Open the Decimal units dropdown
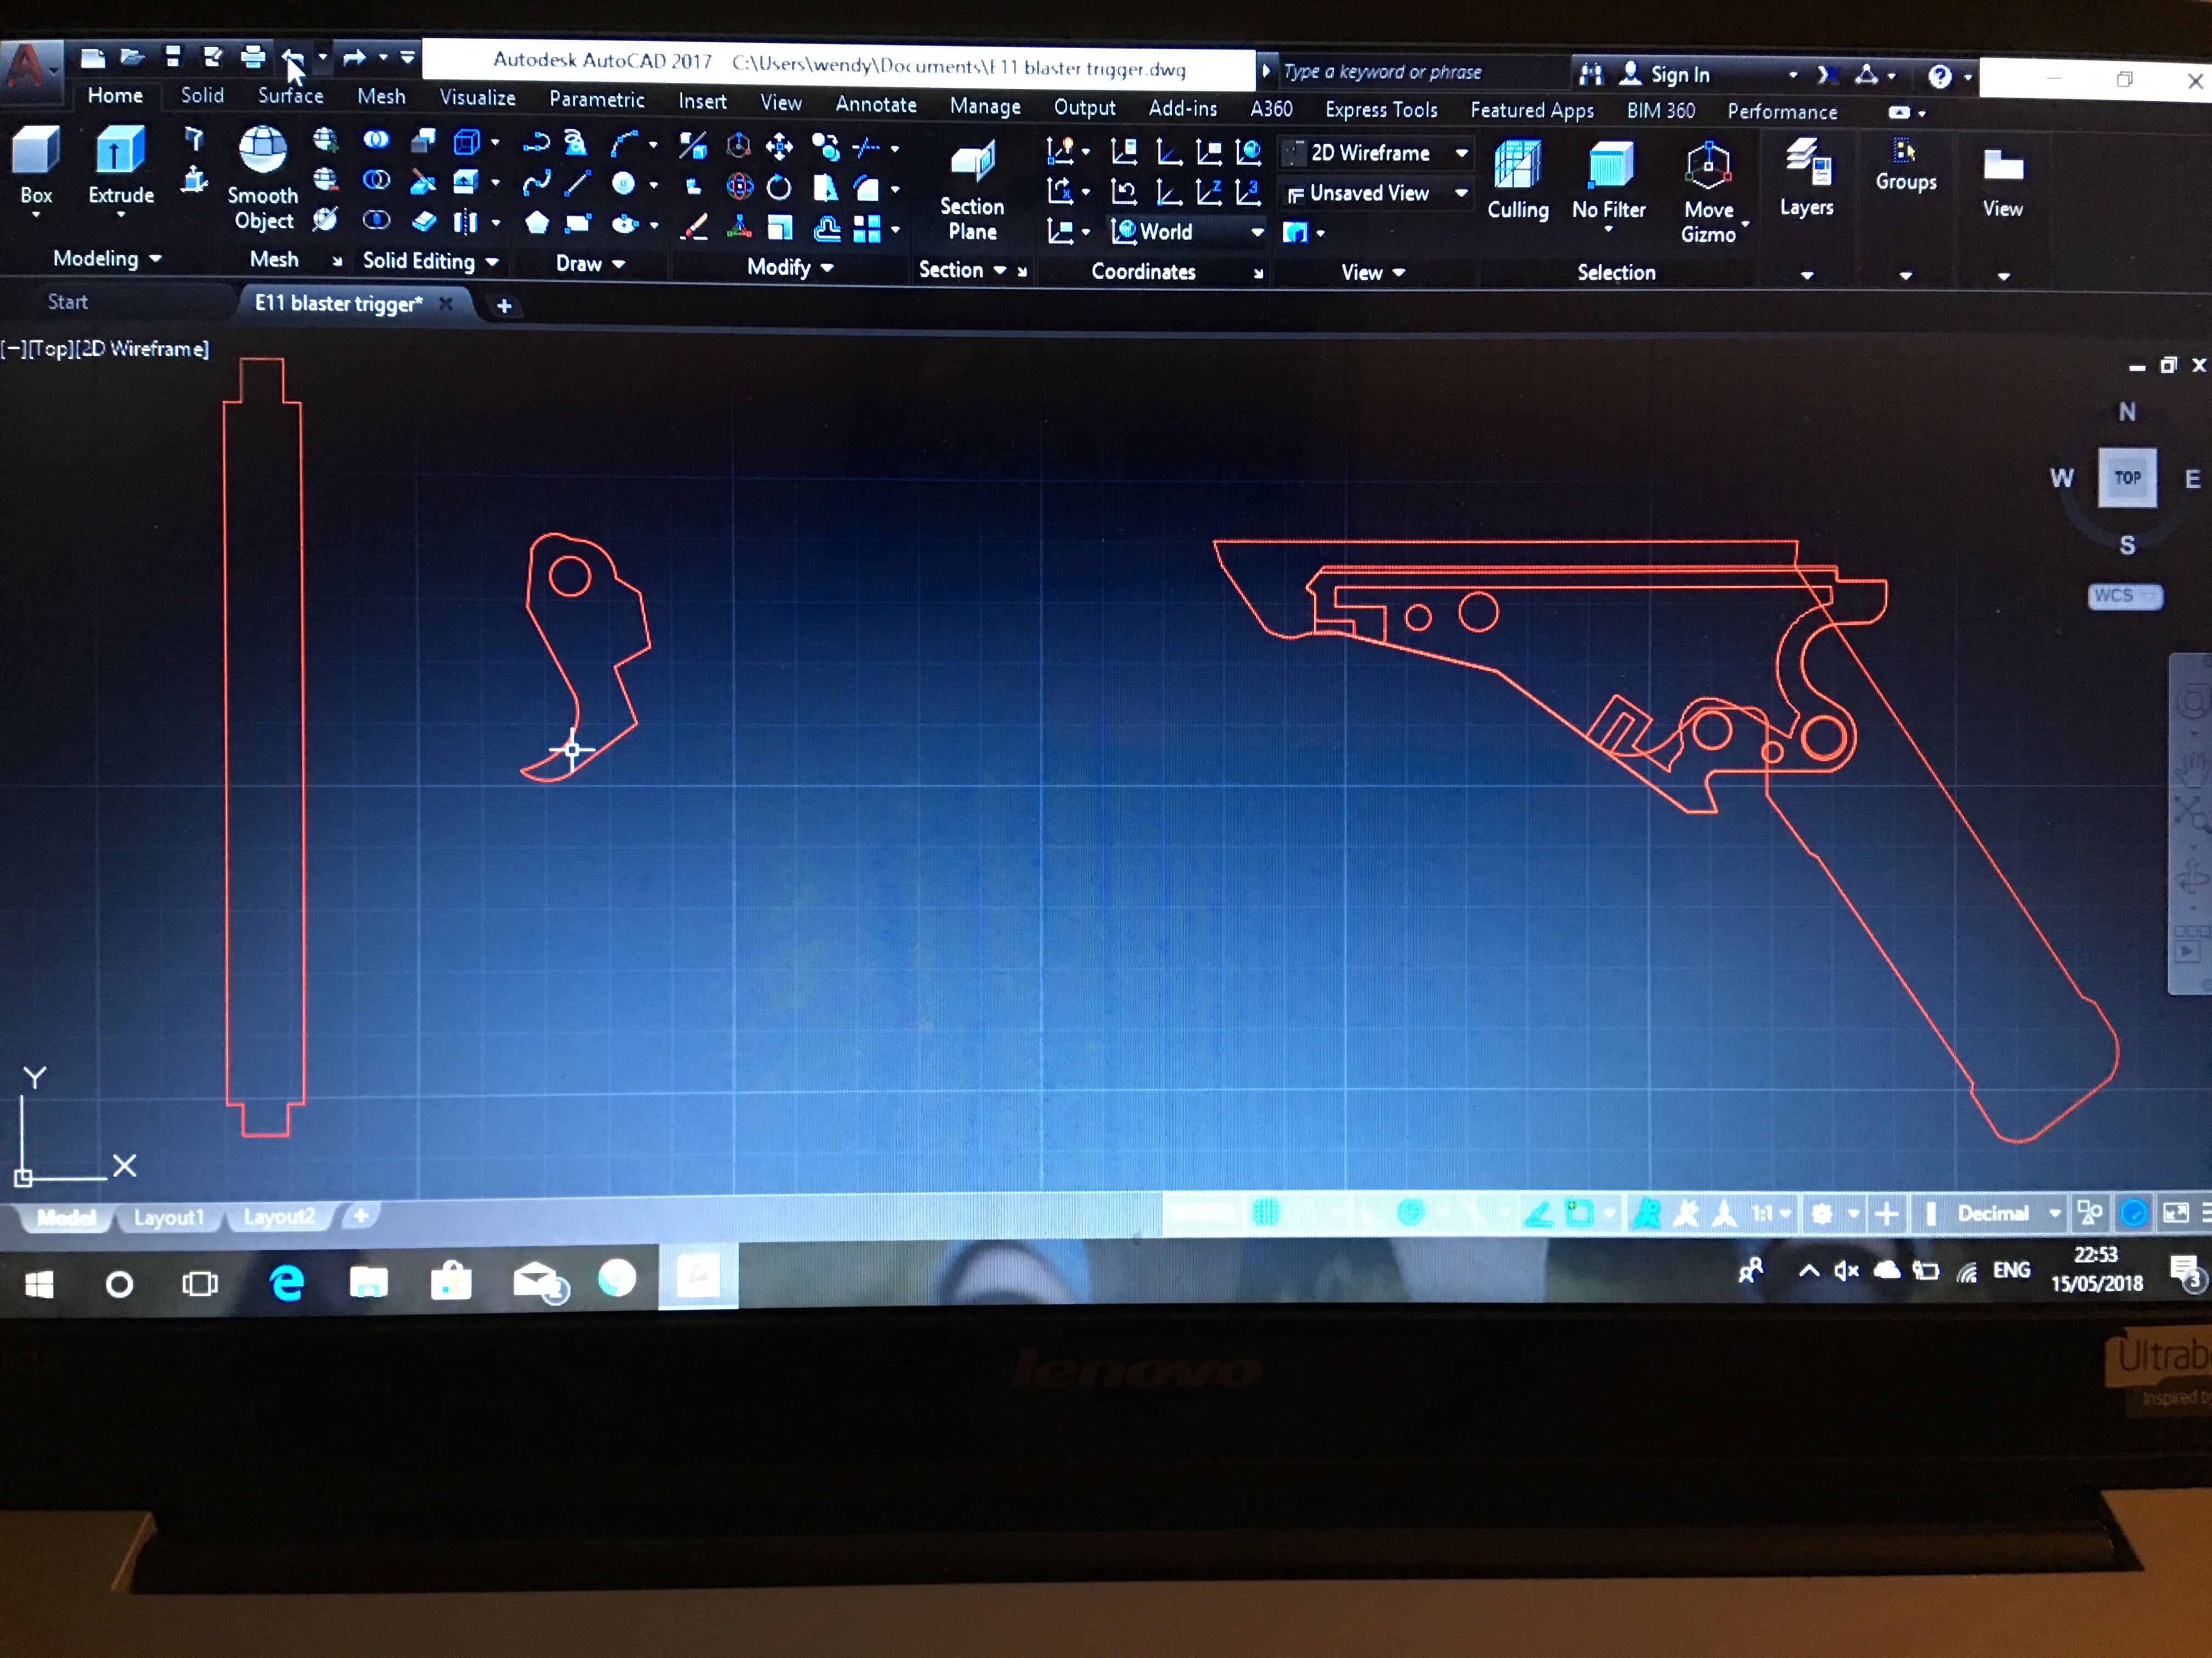Screen dimensions: 2212x1658 pyautogui.click(x=2008, y=1213)
